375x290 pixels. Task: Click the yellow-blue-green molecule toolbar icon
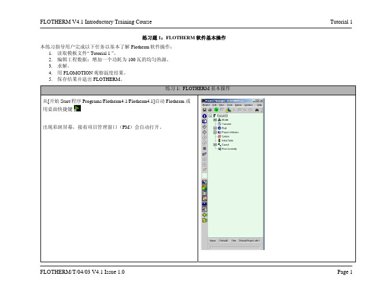[x=229, y=110]
